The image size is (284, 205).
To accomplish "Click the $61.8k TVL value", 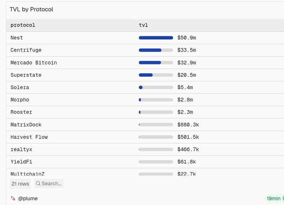I will tap(187, 162).
